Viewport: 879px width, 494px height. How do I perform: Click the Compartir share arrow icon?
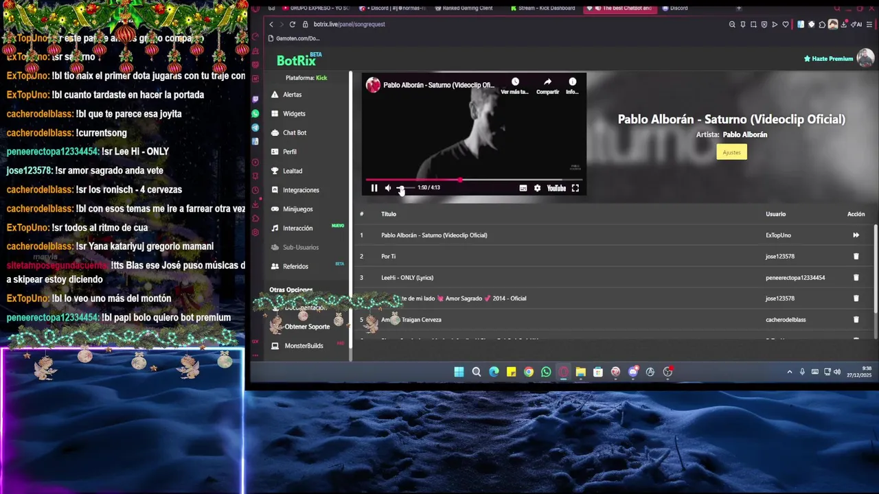click(547, 82)
